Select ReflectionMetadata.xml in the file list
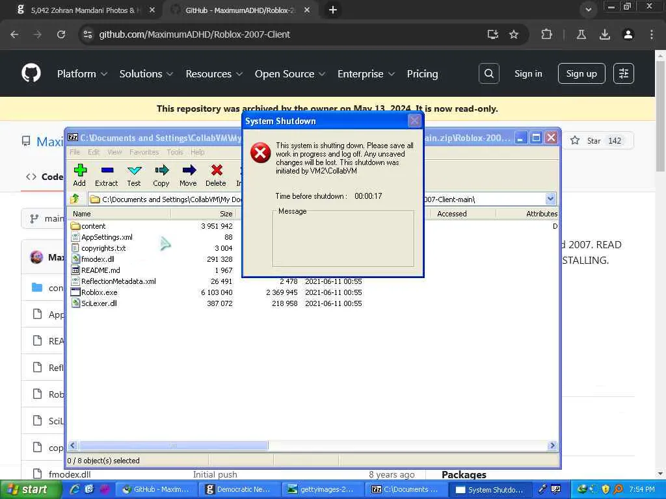 [118, 281]
